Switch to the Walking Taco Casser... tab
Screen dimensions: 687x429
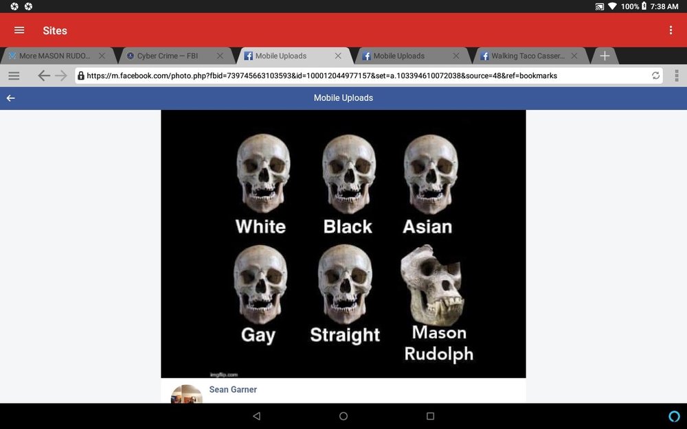click(528, 56)
